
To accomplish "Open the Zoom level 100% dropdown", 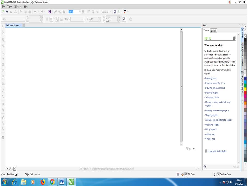I will click(x=79, y=12).
